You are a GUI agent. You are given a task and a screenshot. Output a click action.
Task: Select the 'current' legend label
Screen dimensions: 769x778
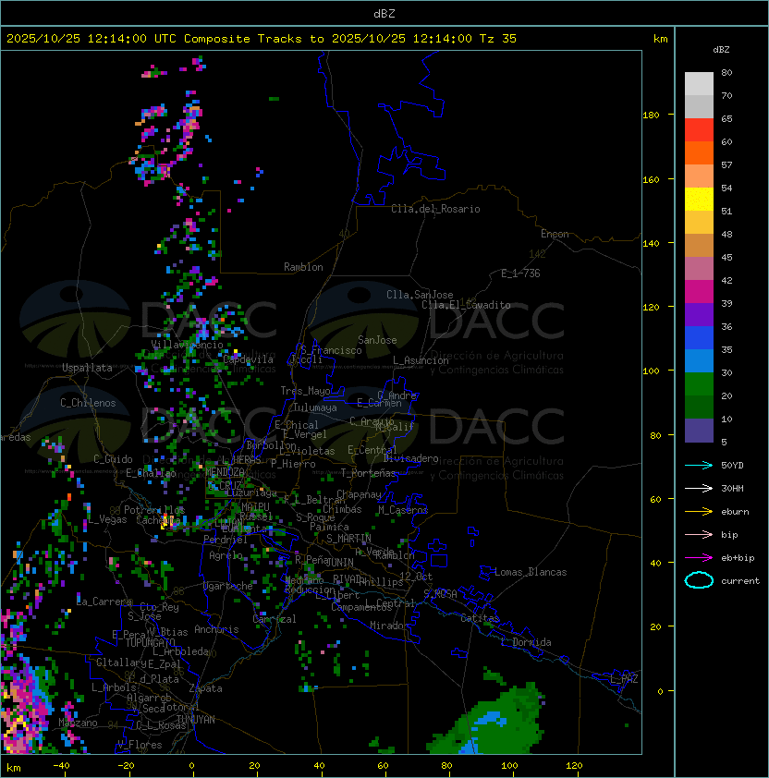tap(740, 580)
